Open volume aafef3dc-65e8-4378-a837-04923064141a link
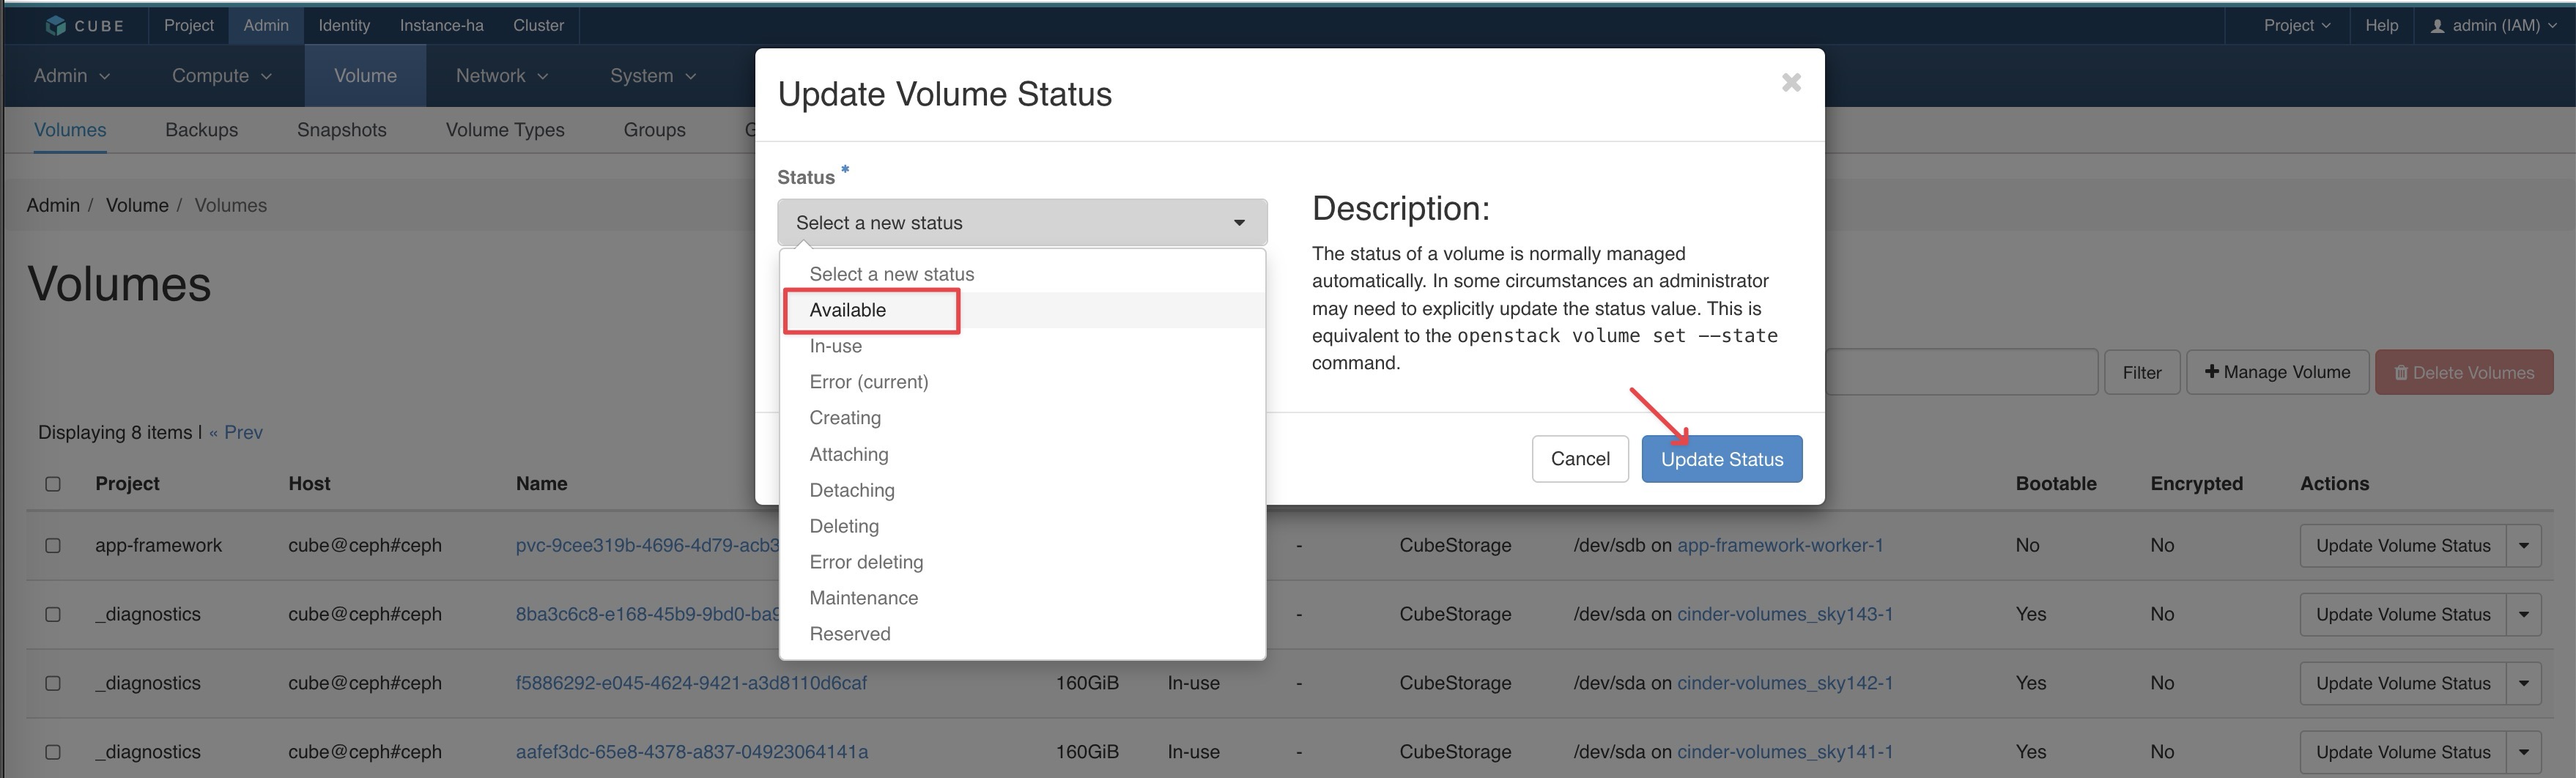Viewport: 2576px width, 778px height. pos(692,753)
